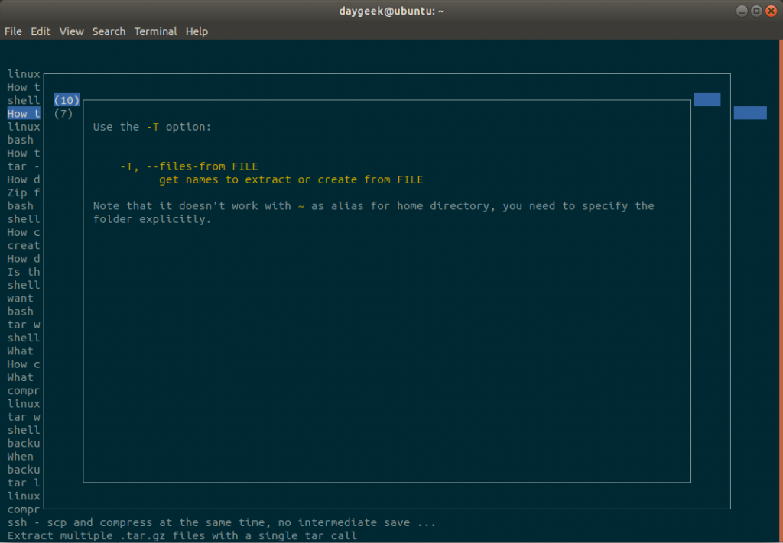Click the 'daygeek@ubuntu: ~' title bar
The width and height of the screenshot is (783, 543).
tap(391, 11)
